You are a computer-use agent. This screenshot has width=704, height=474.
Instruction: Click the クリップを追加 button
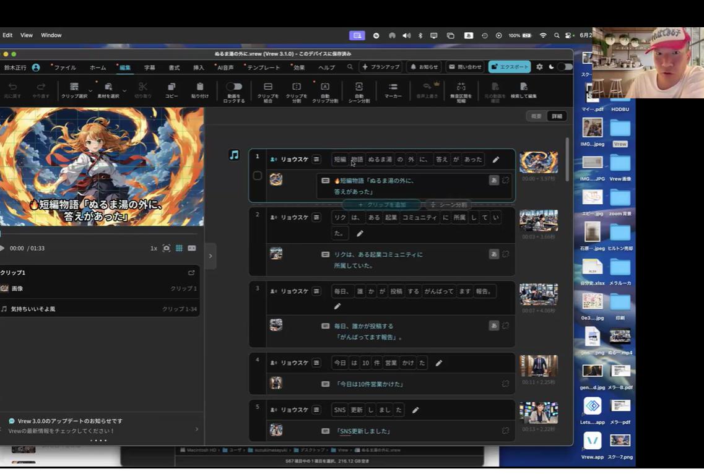click(381, 205)
